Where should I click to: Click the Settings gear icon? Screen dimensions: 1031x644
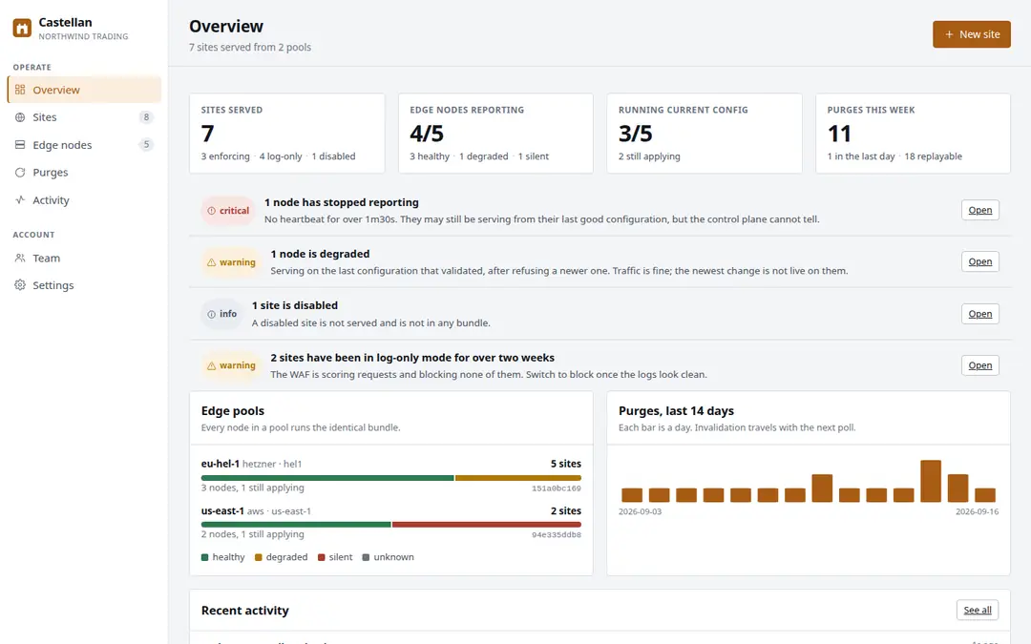pos(20,285)
